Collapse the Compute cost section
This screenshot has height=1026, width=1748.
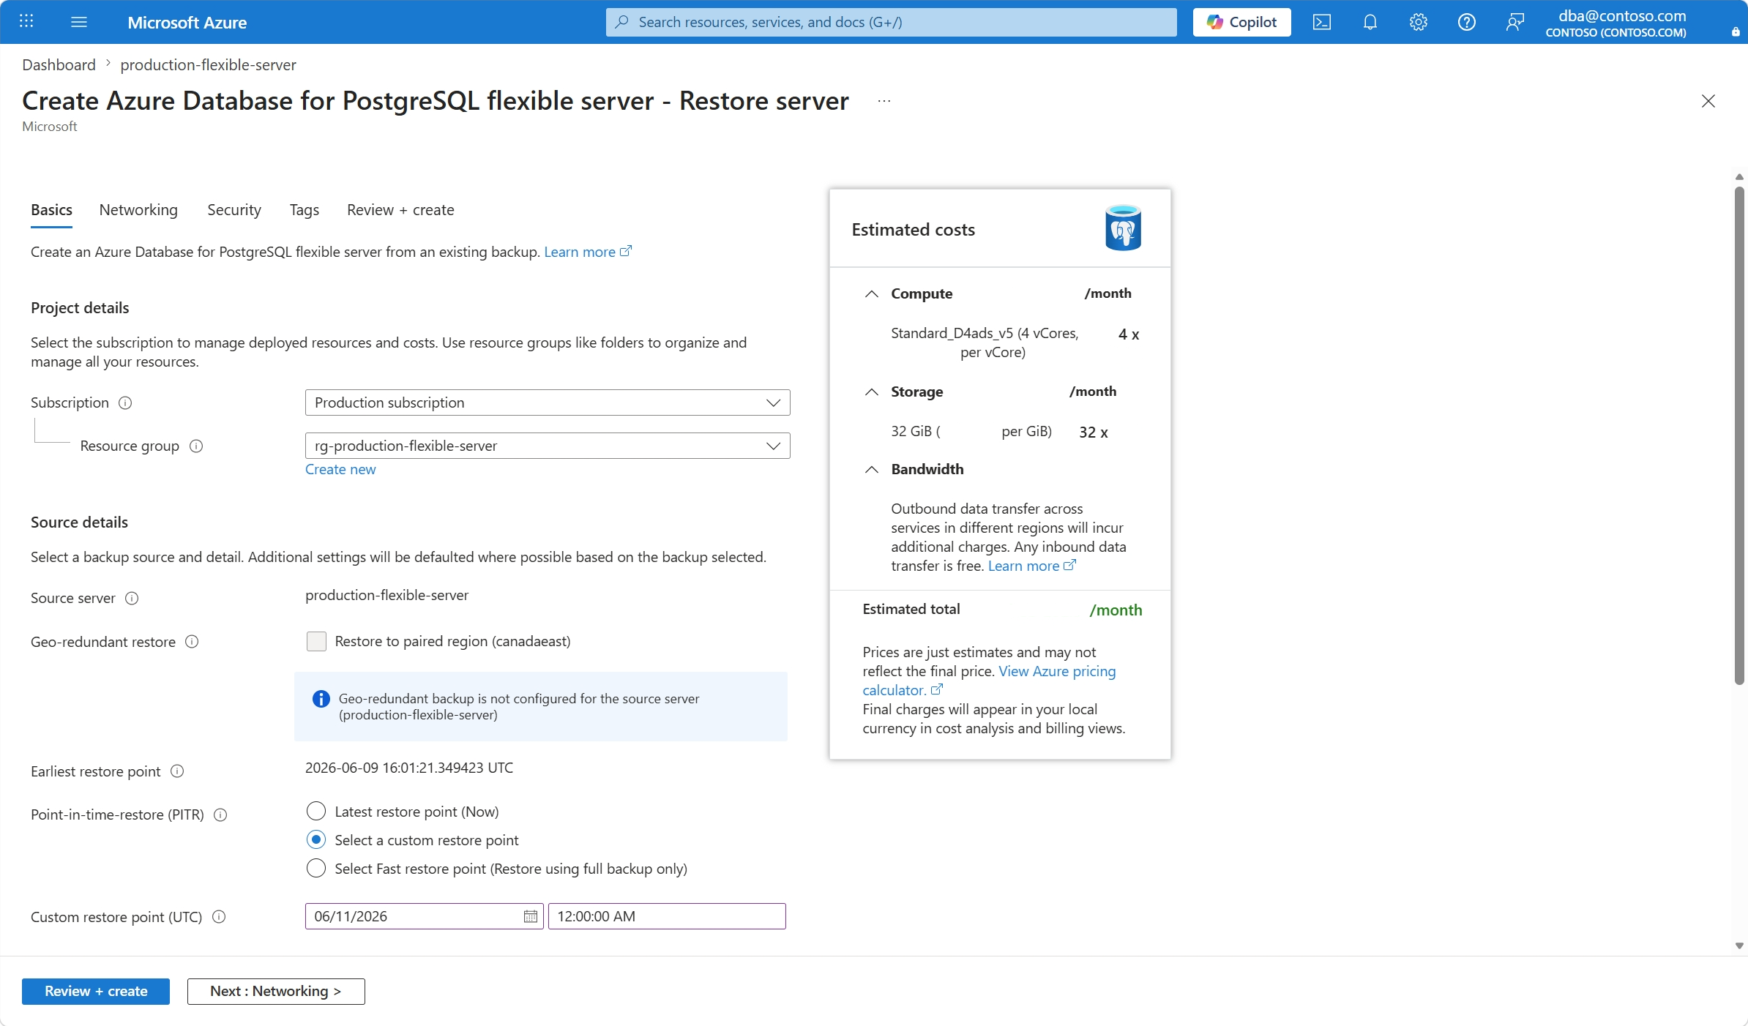point(871,293)
